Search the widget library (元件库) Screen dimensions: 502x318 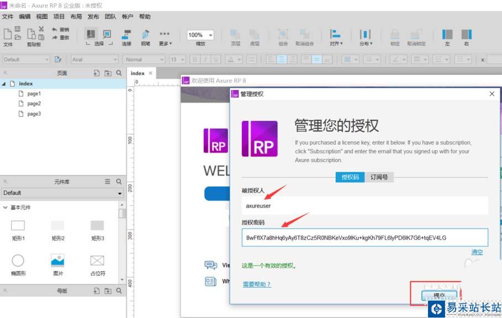click(x=119, y=182)
